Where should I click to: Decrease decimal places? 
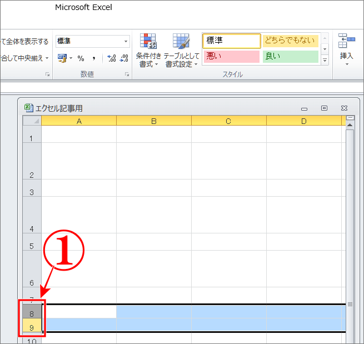coord(124,58)
